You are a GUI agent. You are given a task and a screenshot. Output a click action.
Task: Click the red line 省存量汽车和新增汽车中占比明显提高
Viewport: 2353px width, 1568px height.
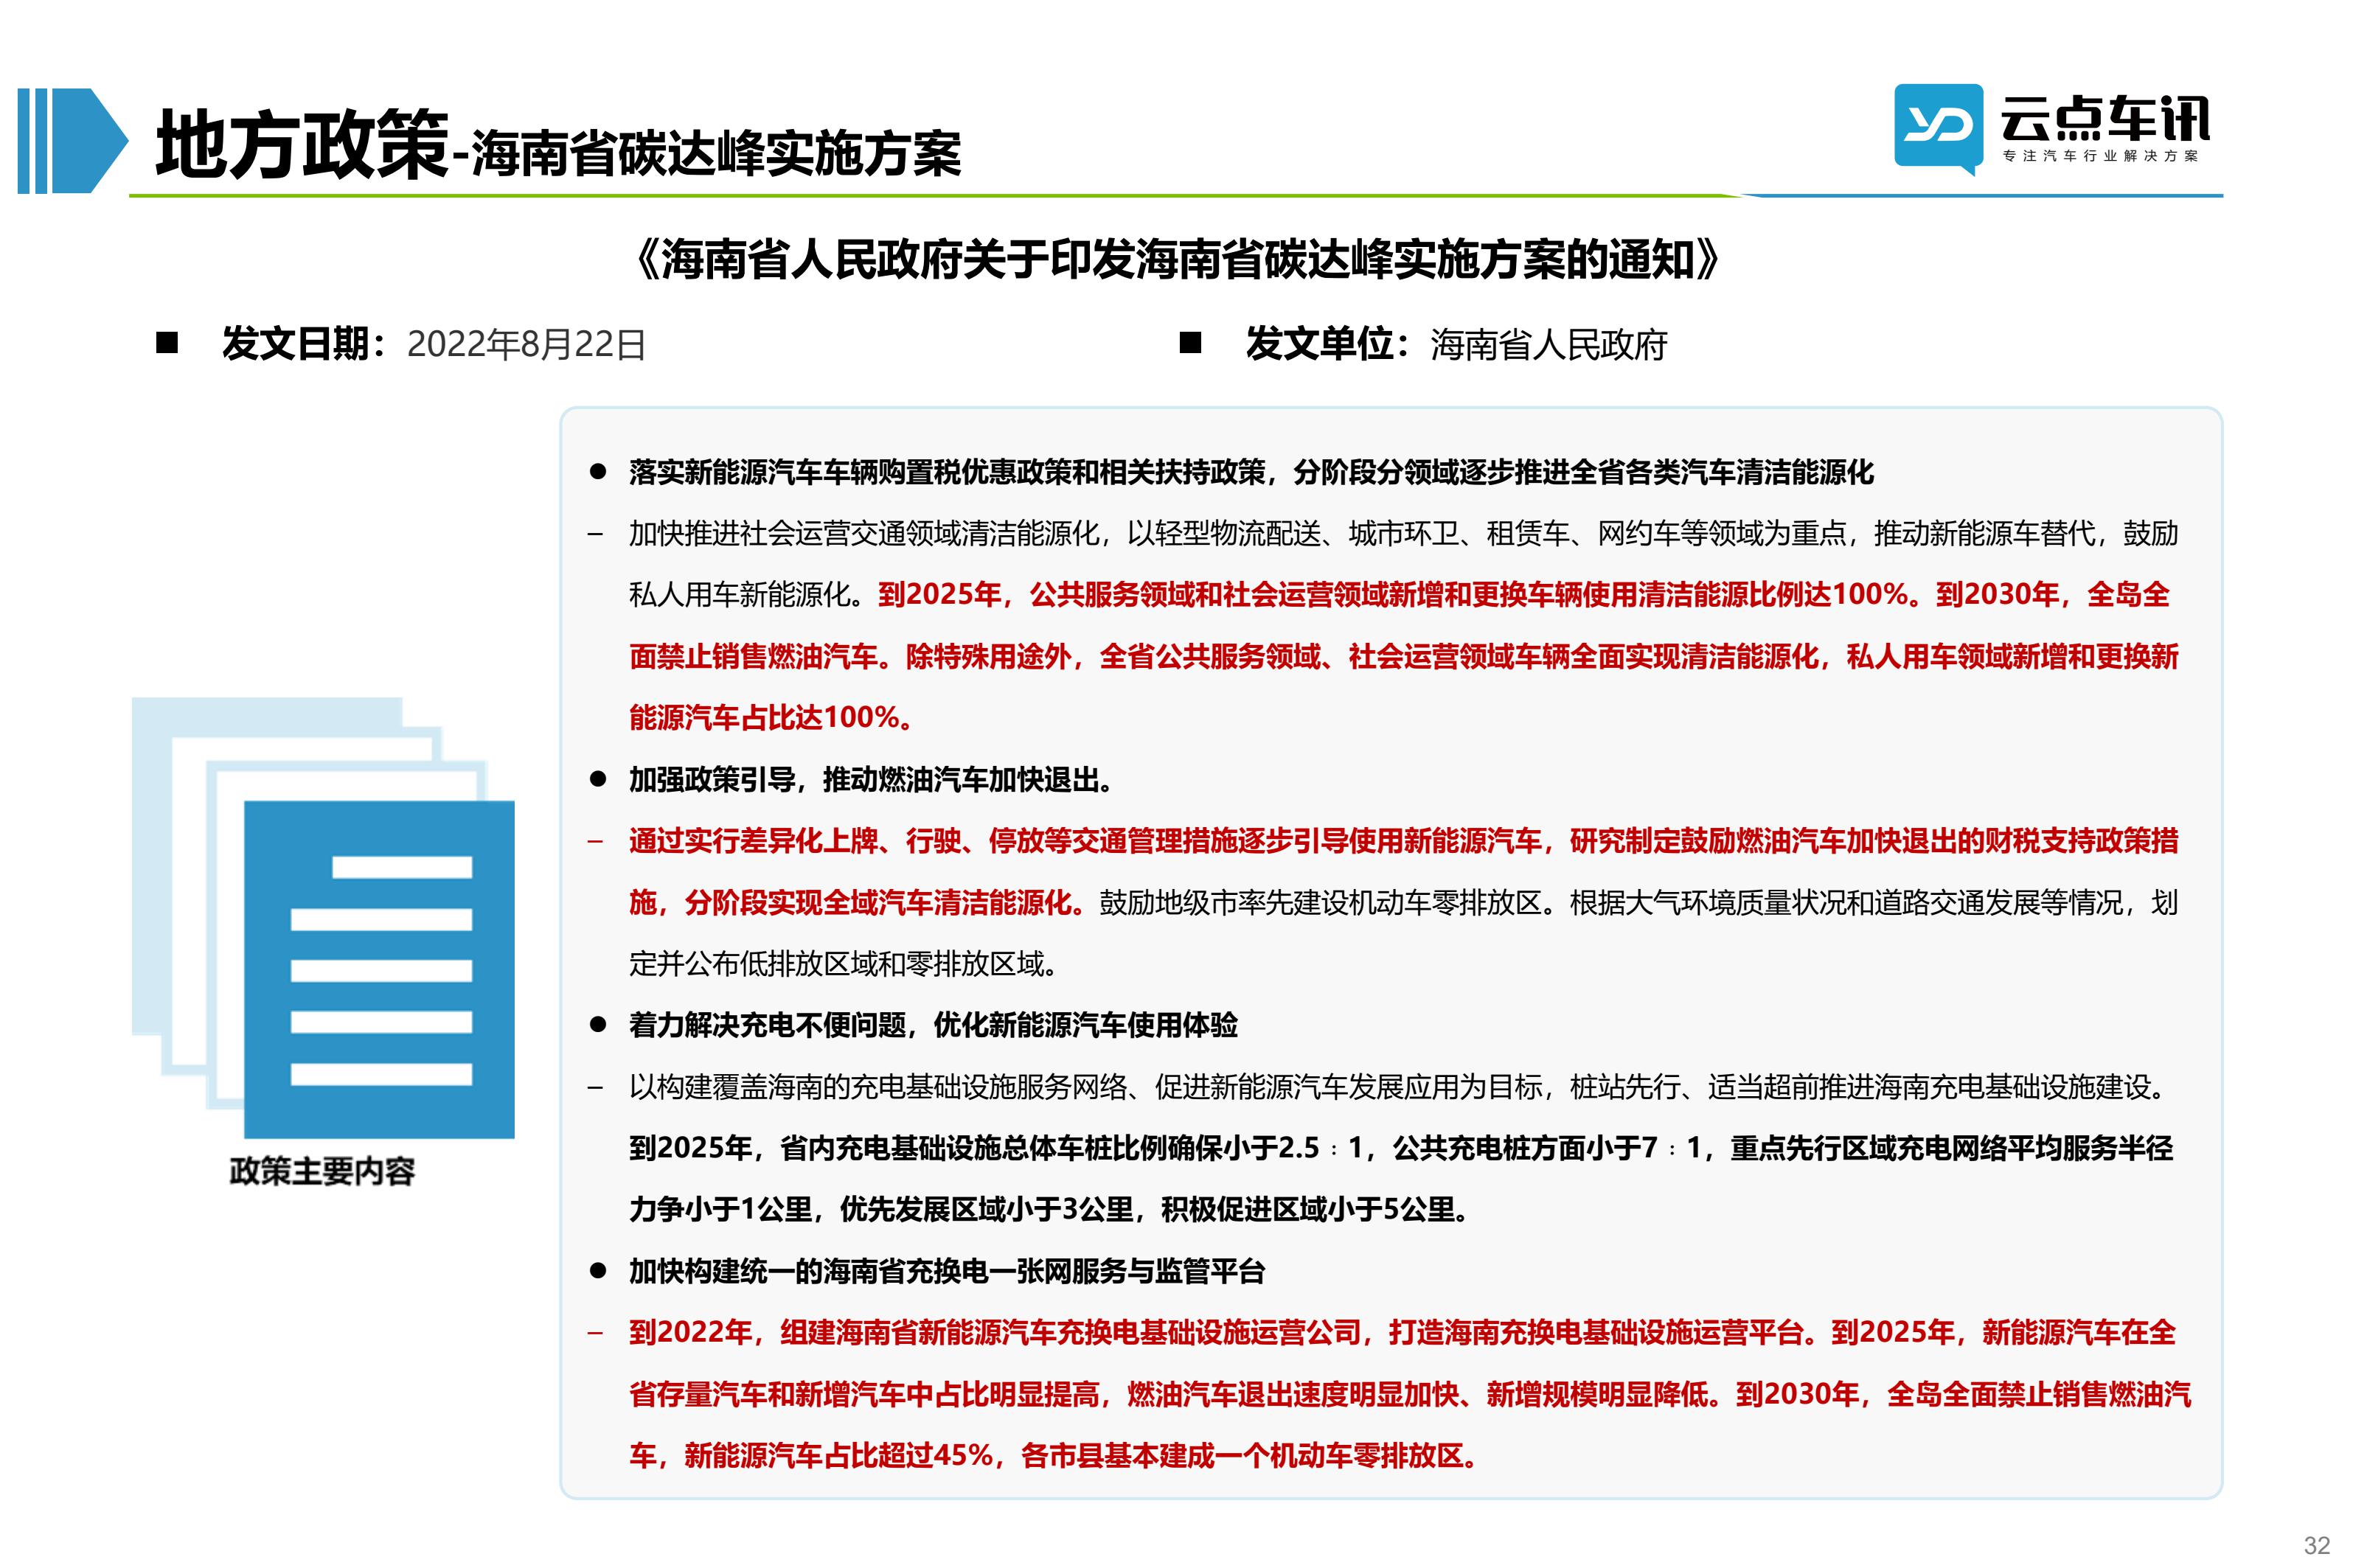point(1410,1394)
